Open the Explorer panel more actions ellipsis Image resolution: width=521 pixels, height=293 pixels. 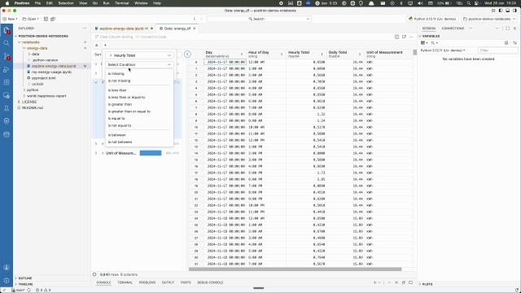click(85, 28)
